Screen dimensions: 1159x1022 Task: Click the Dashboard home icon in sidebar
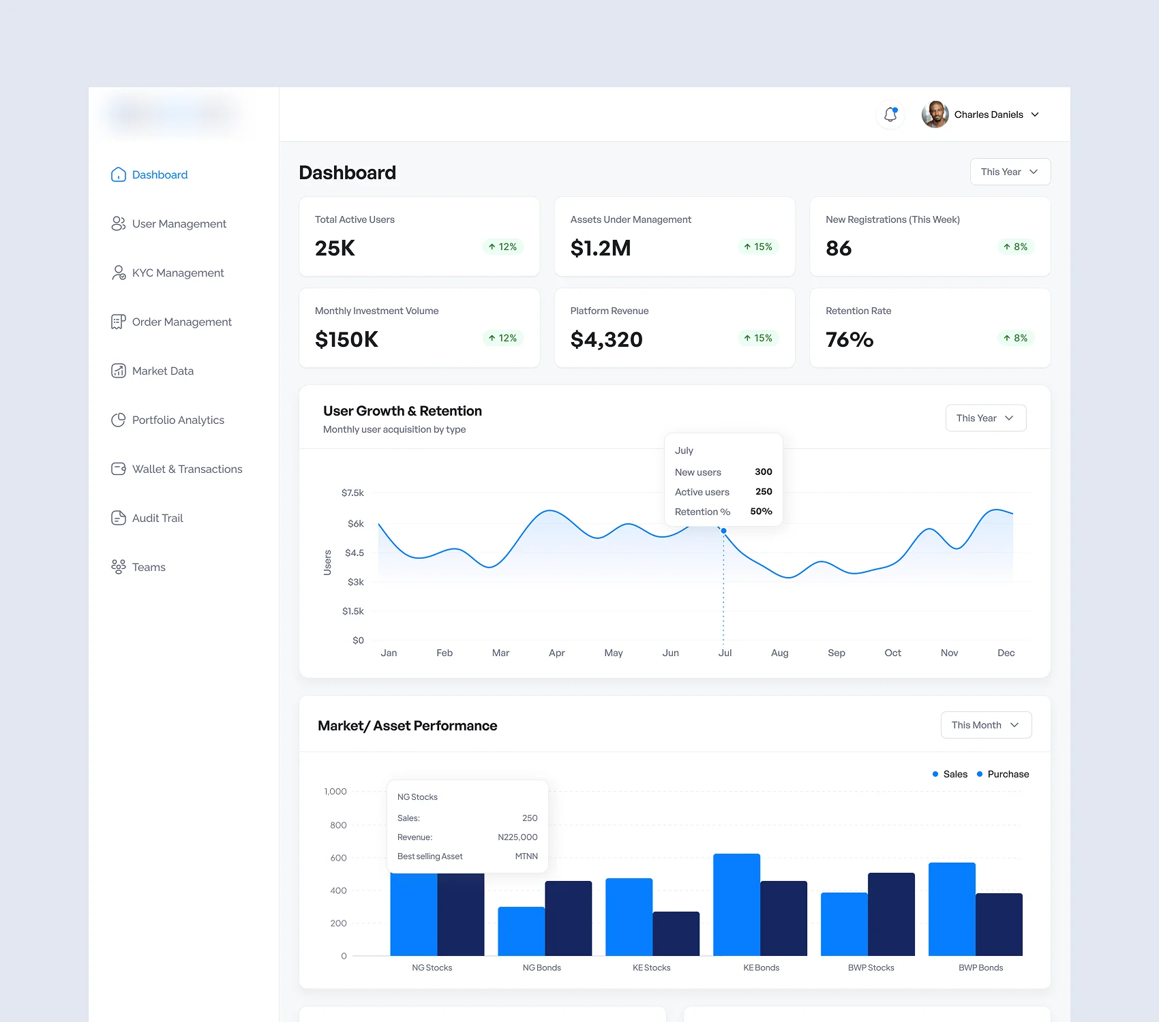click(119, 175)
